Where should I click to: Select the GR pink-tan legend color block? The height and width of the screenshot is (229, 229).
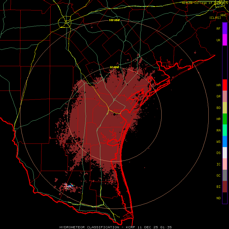coord(225,96)
